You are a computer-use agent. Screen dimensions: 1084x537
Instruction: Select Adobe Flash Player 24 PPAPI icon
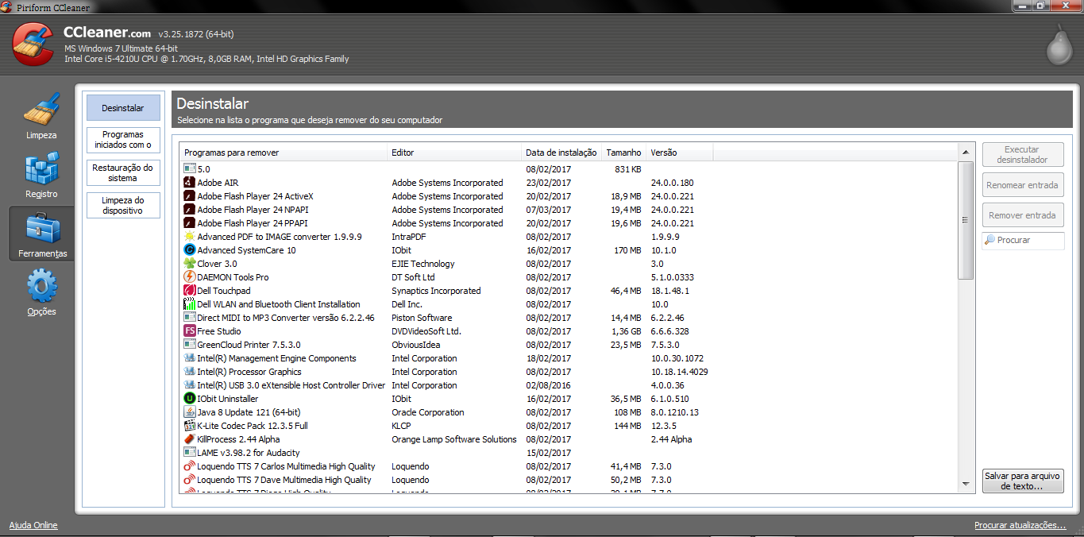[190, 223]
